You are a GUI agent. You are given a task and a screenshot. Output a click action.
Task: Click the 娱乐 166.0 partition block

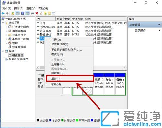point(99,84)
